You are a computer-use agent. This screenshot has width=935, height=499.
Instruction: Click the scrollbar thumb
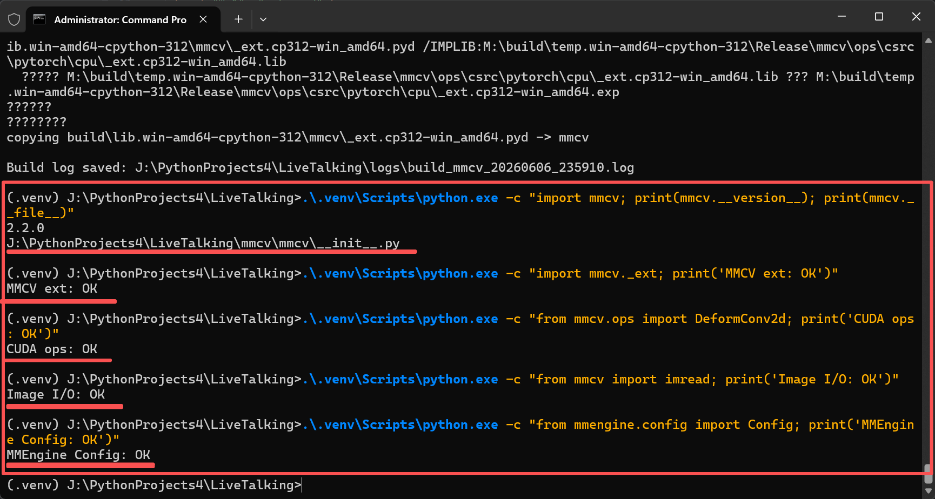(x=929, y=474)
